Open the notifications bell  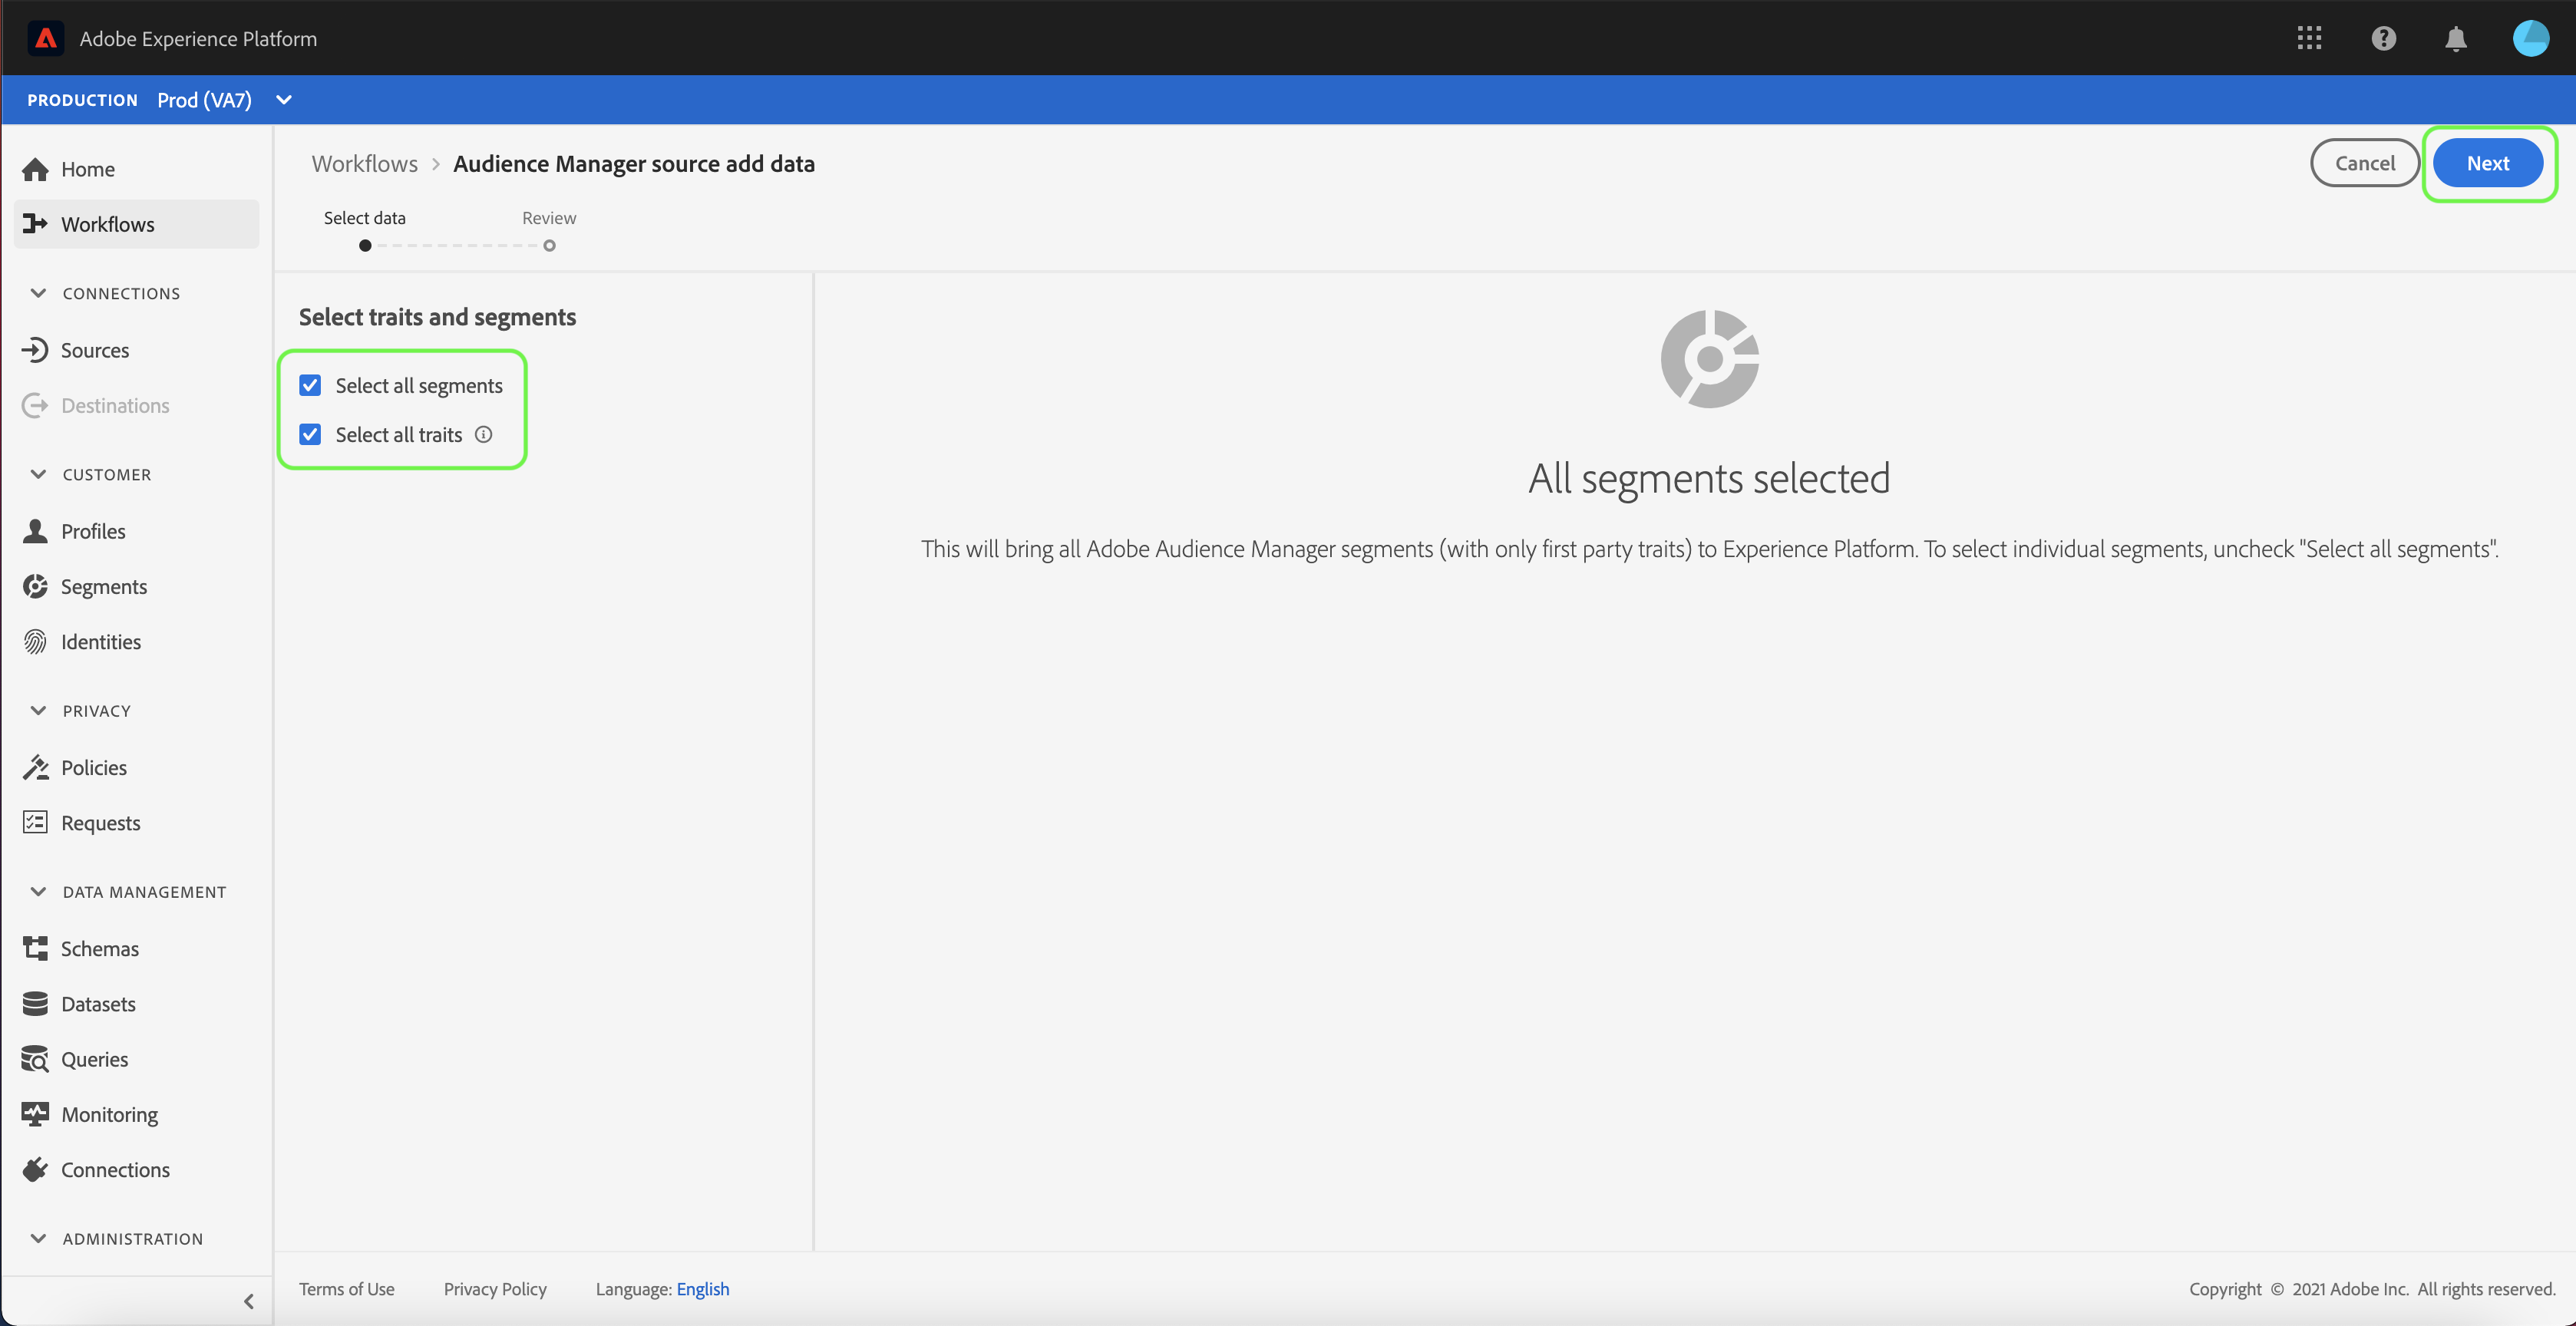[x=2455, y=38]
